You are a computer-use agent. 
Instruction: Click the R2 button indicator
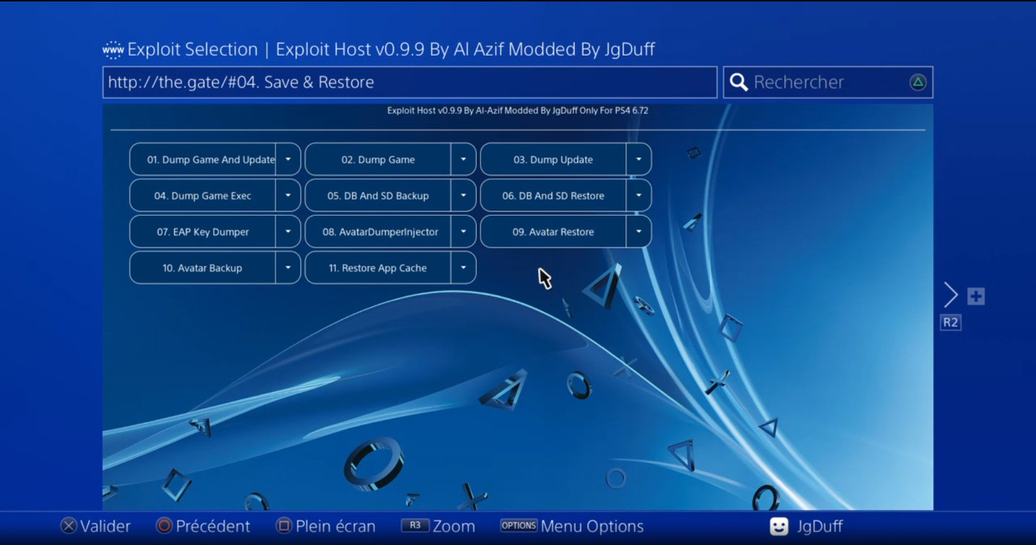click(x=950, y=323)
